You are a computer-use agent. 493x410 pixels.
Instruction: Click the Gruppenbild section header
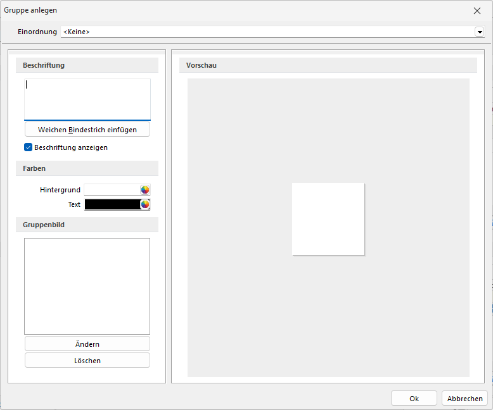[x=87, y=225]
